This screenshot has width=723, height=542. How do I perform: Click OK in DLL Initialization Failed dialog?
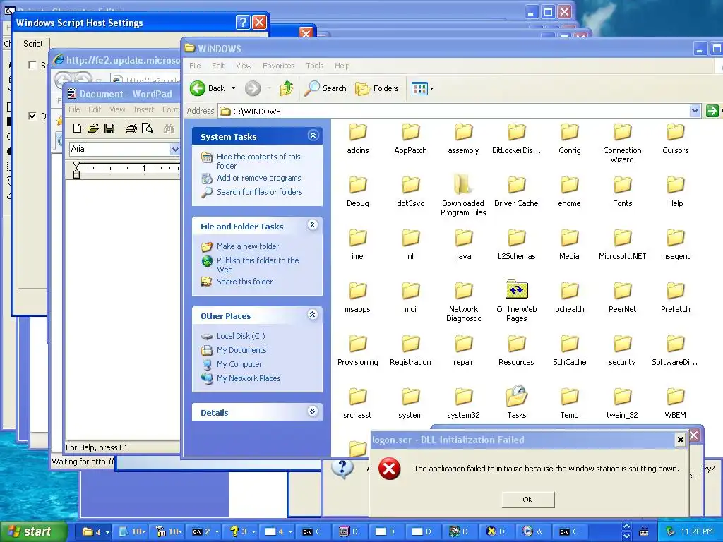click(528, 500)
